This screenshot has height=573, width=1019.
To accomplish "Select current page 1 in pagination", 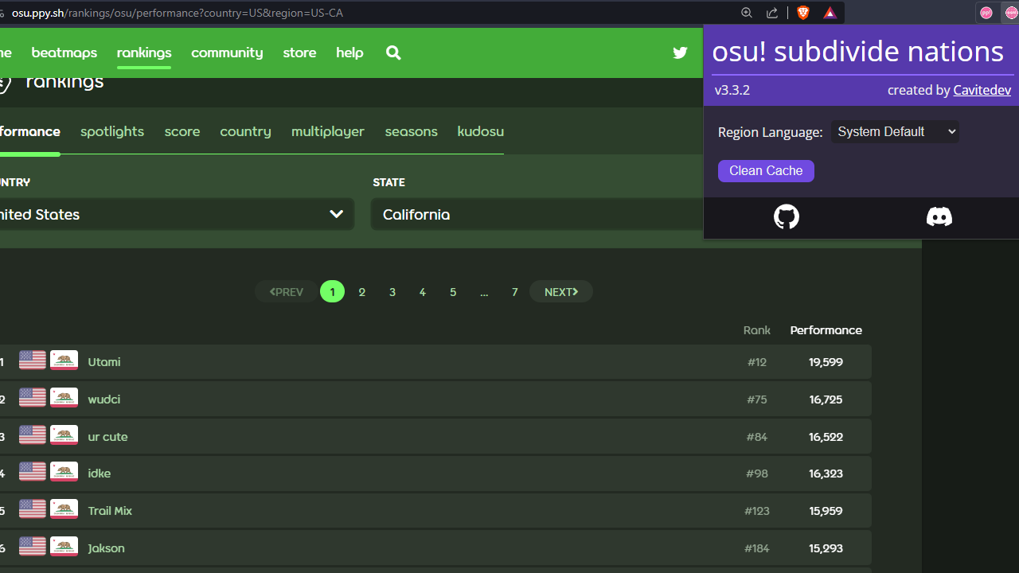I will click(333, 291).
